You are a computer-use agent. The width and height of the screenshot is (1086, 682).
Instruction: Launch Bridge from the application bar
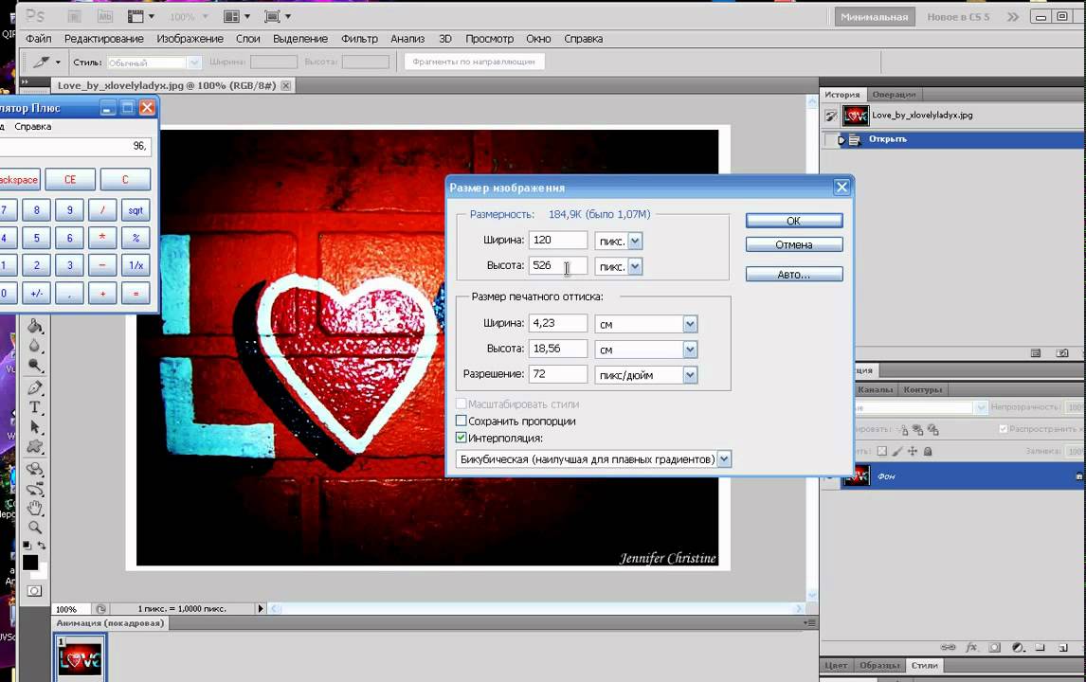point(75,16)
